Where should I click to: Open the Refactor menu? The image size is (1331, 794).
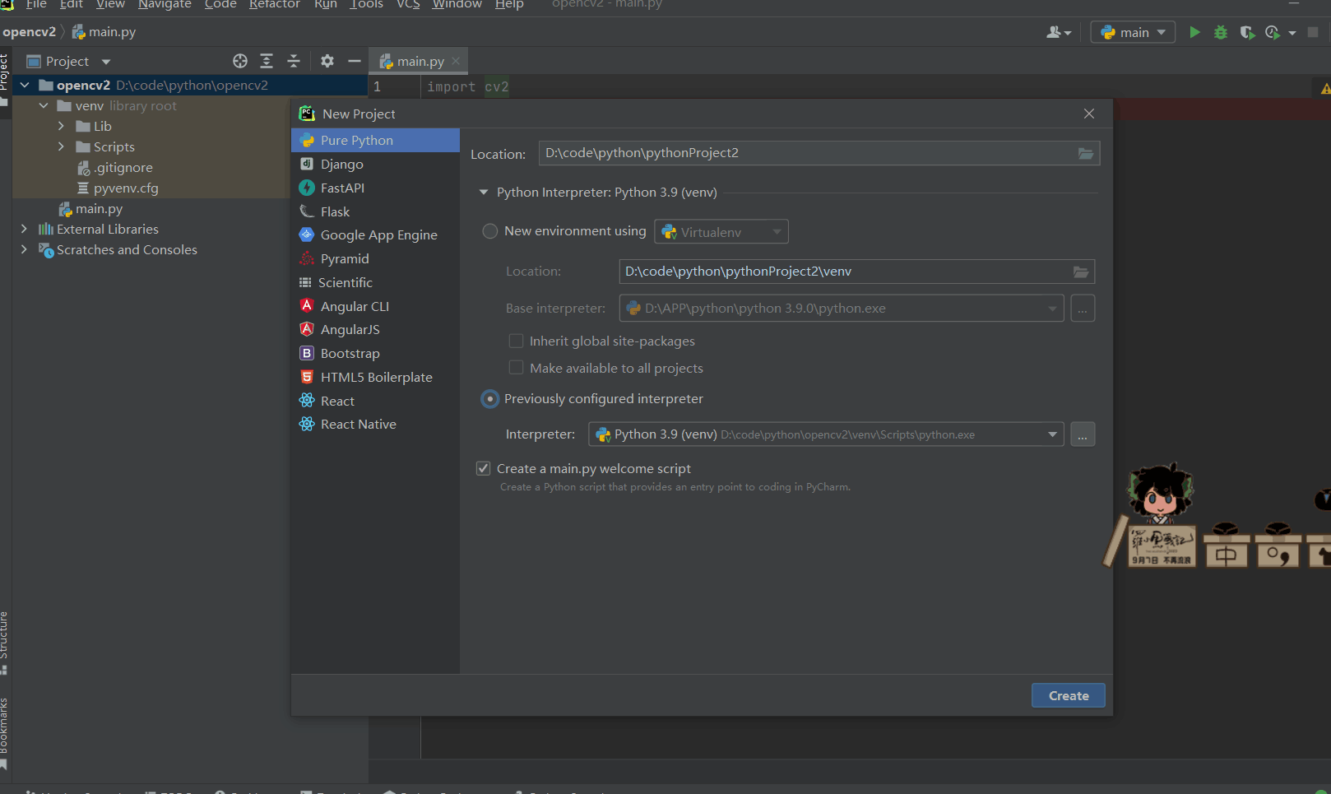[275, 4]
